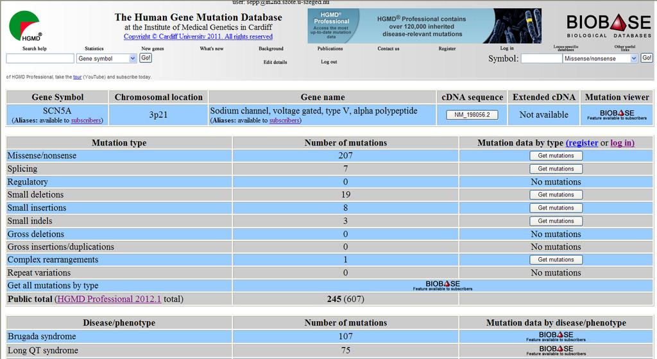
Task: Get mutations for Splicing
Action: tap(556, 169)
